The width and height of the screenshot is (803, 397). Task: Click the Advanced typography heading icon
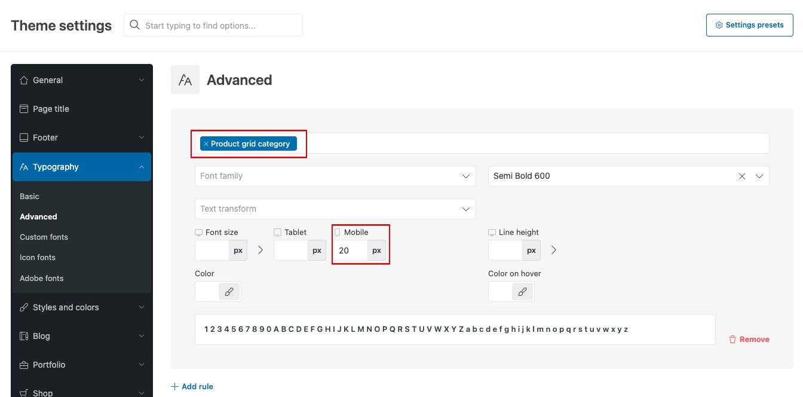(x=185, y=80)
